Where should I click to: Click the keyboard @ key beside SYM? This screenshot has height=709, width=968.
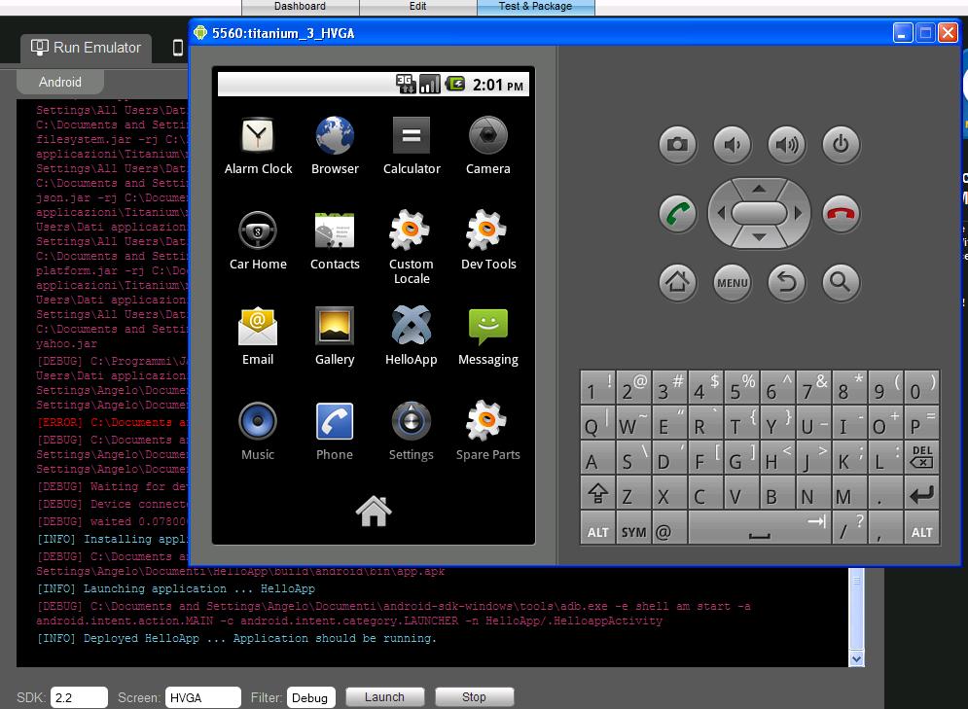coord(669,529)
